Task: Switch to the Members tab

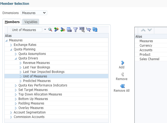Action: pos(12,22)
